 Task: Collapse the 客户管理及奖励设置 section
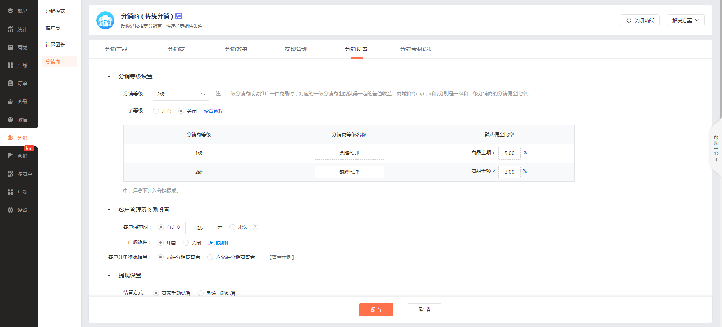pos(109,210)
